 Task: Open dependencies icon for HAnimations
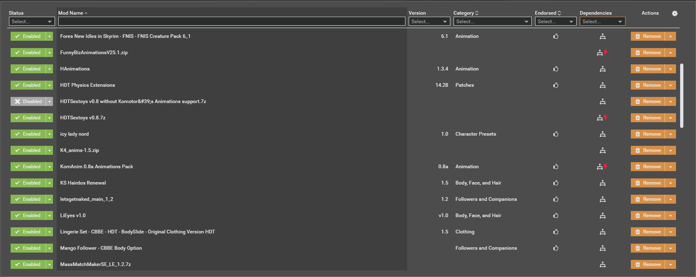tap(603, 69)
